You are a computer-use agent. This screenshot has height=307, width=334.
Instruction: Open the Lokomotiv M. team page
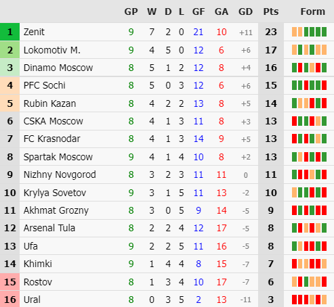(52, 50)
